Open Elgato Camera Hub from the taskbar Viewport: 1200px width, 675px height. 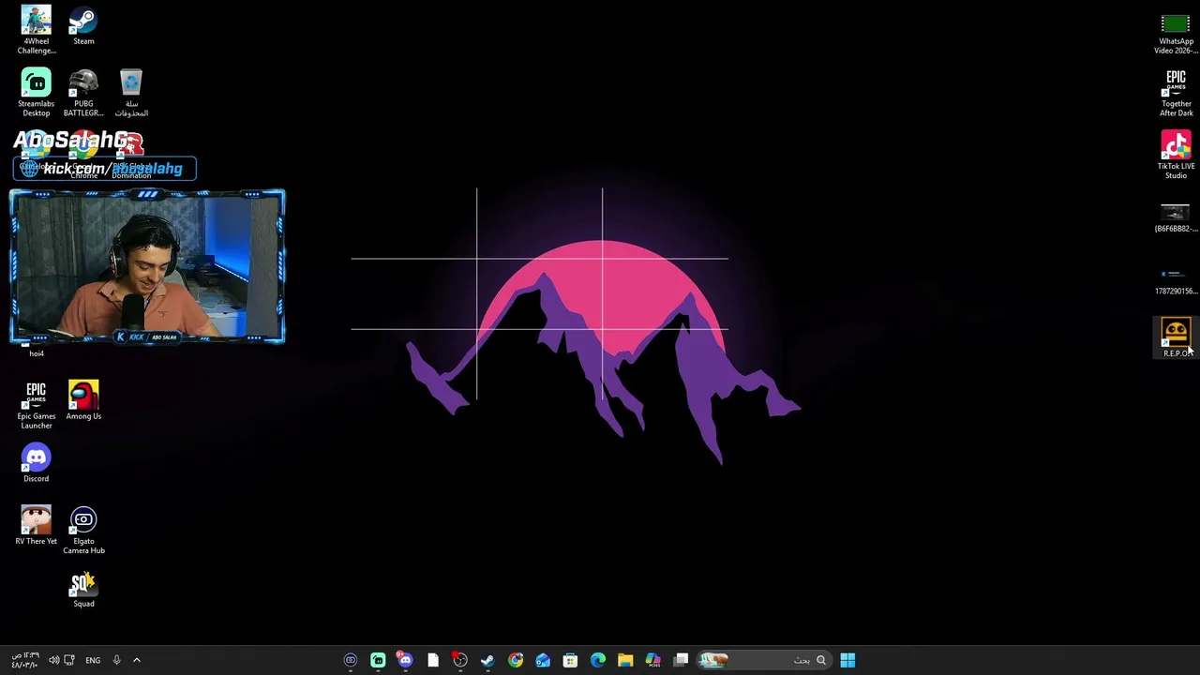point(351,660)
